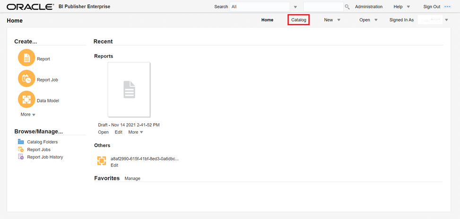The image size is (460, 219).
Task: Open the Signed In As user dropdown arrow
Action: [x=446, y=20]
